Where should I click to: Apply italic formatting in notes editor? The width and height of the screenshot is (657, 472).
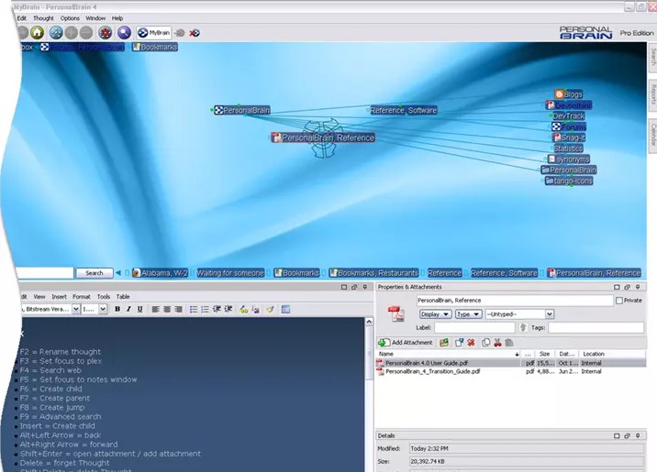(128, 310)
